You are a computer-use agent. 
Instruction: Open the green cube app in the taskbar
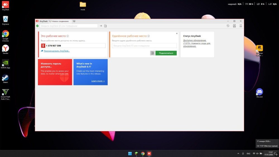click(x=136, y=153)
